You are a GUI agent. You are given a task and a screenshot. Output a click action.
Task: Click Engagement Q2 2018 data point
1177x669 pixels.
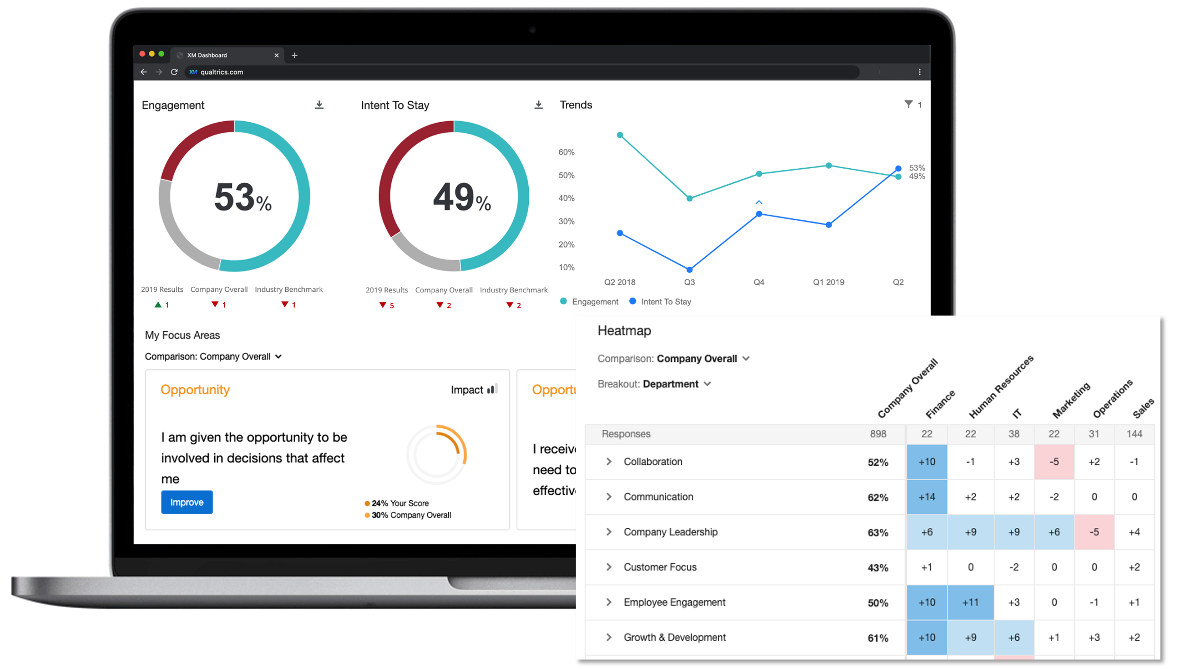620,135
